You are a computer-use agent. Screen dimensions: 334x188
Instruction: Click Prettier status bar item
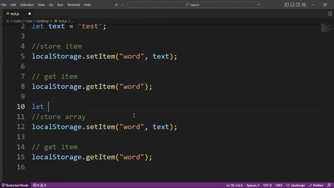click(x=316, y=185)
